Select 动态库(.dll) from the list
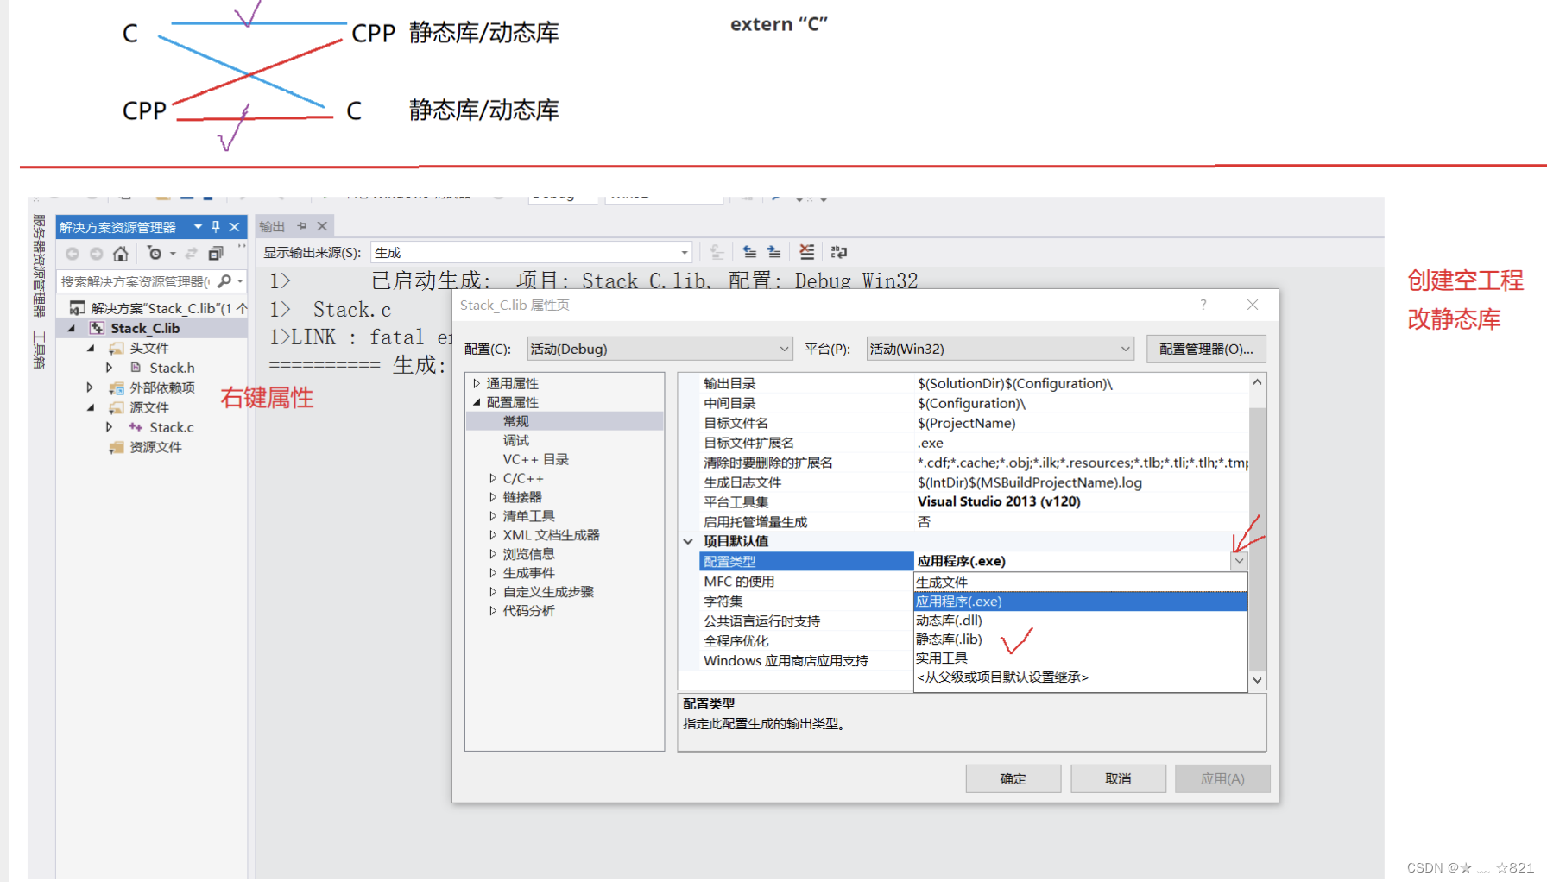1547x882 pixels. [x=1080, y=621]
